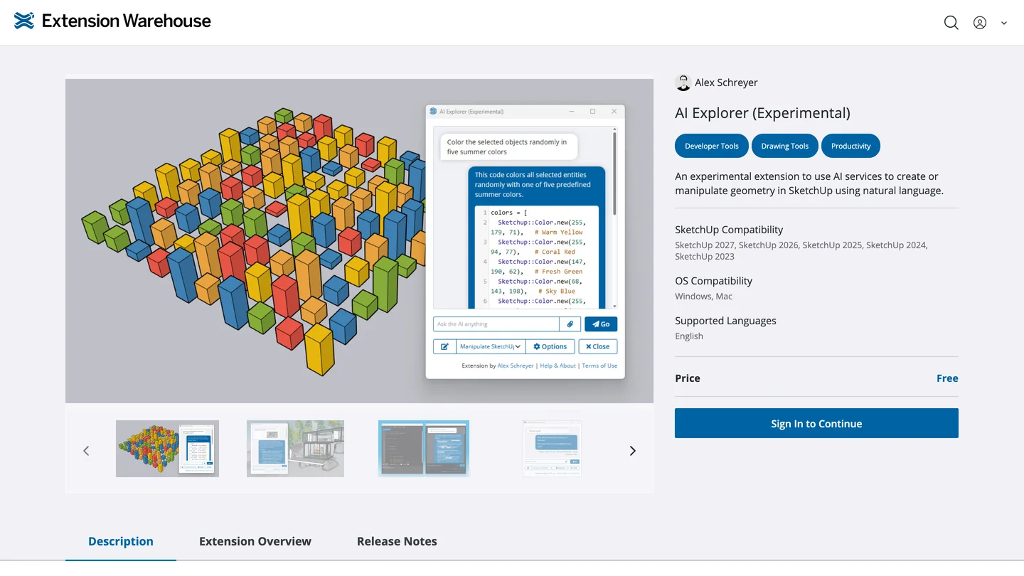Filter by the Developer Tools tag
Viewport: 1024px width, 576px height.
point(711,146)
